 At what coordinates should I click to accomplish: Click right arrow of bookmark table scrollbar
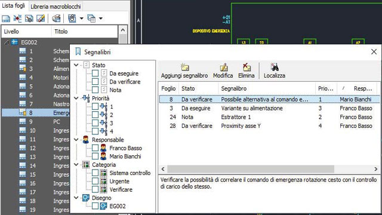(375, 169)
